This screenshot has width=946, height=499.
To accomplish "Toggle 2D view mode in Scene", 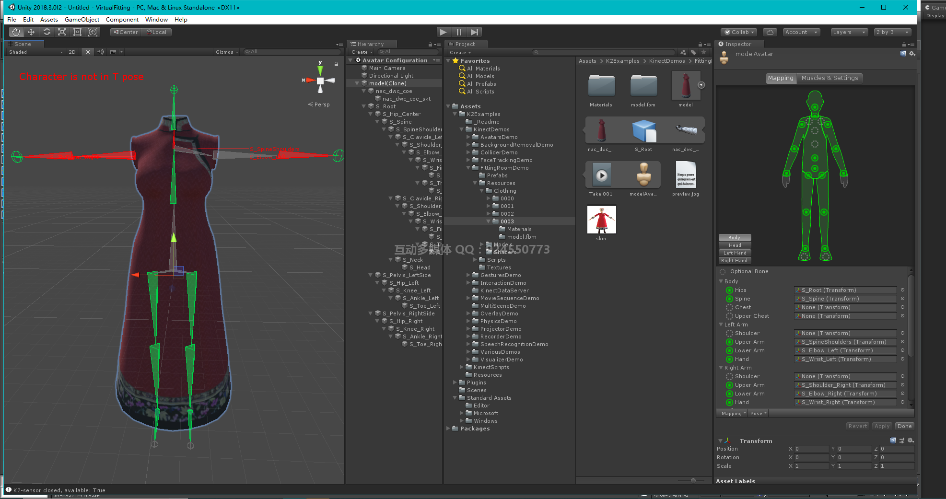I will click(72, 52).
